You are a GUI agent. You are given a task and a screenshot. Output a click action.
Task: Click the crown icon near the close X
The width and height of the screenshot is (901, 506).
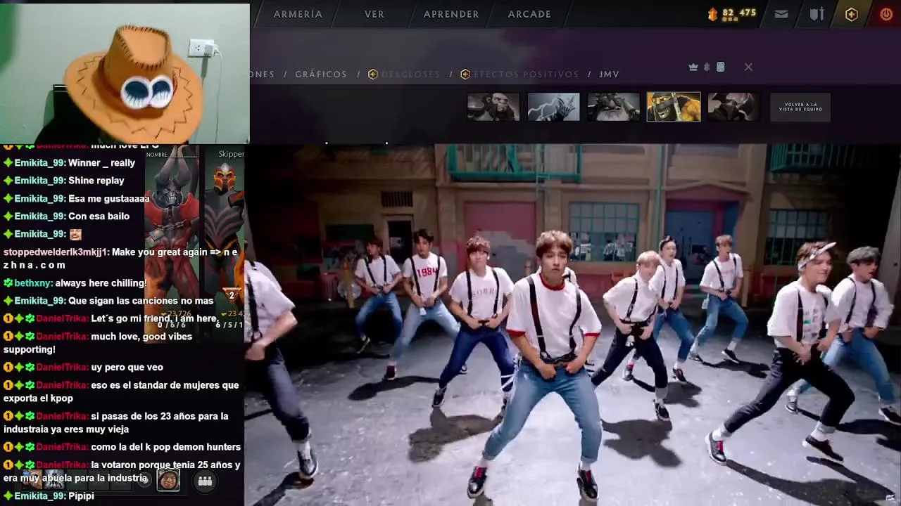point(693,67)
